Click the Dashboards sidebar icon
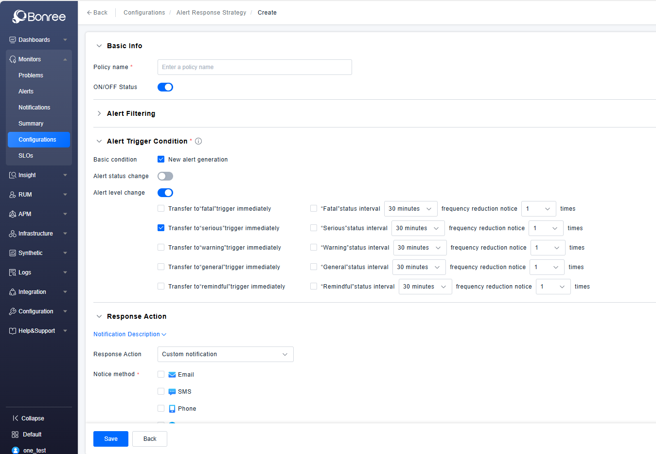Viewport: 656px width, 454px height. (x=13, y=40)
